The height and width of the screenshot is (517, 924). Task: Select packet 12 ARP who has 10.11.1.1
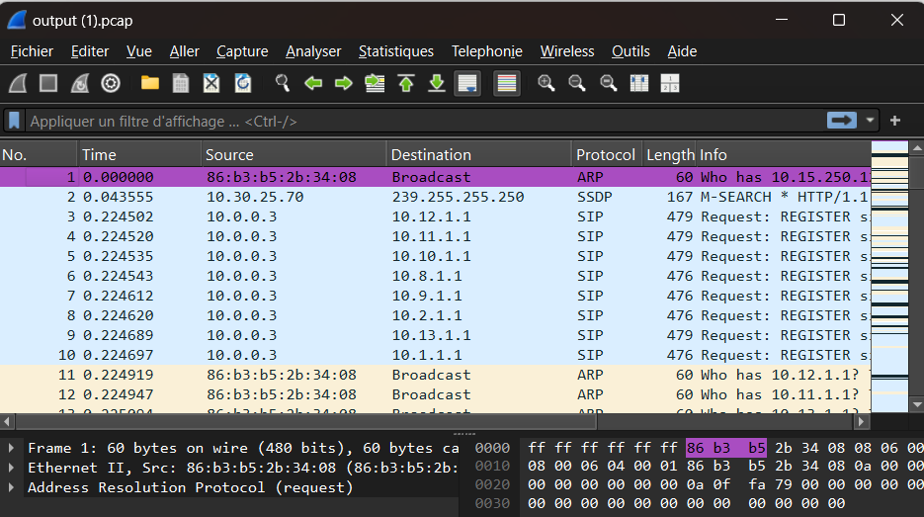[x=435, y=394]
